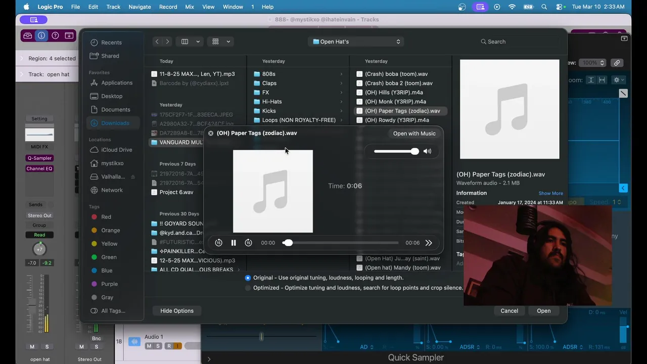The image size is (647, 364).
Task: Open the grid grouping icon menu
Action: click(216, 41)
